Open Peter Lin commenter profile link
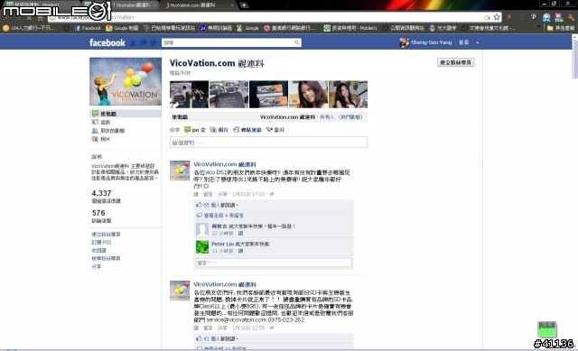Image resolution: width=578 pixels, height=351 pixels. pyautogui.click(x=223, y=244)
